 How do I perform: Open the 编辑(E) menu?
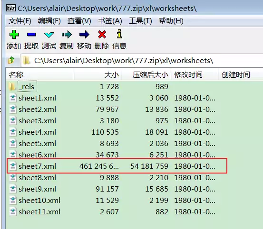tap(49, 21)
